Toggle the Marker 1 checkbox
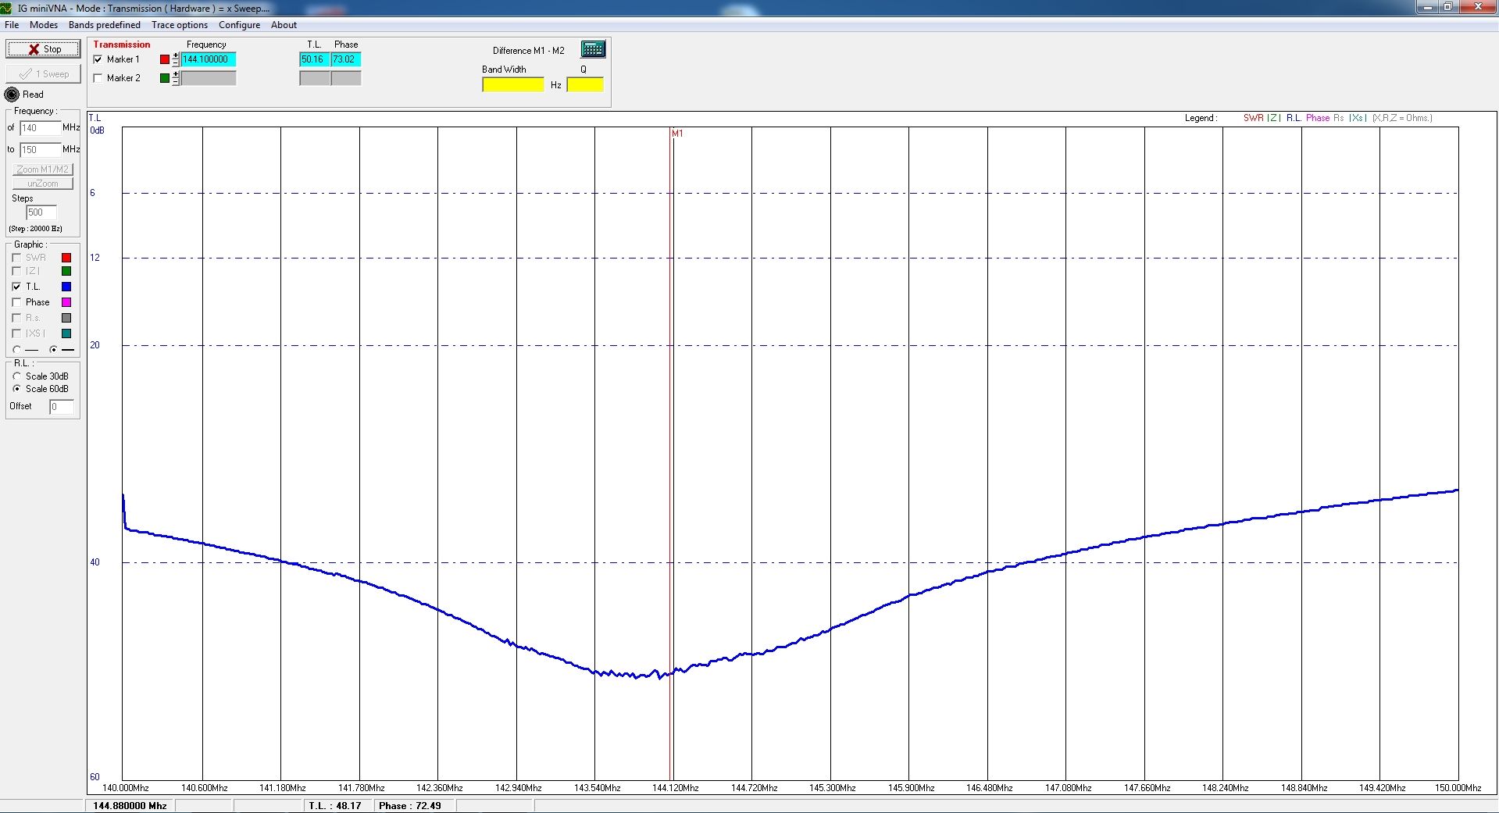This screenshot has height=813, width=1499. click(x=98, y=59)
